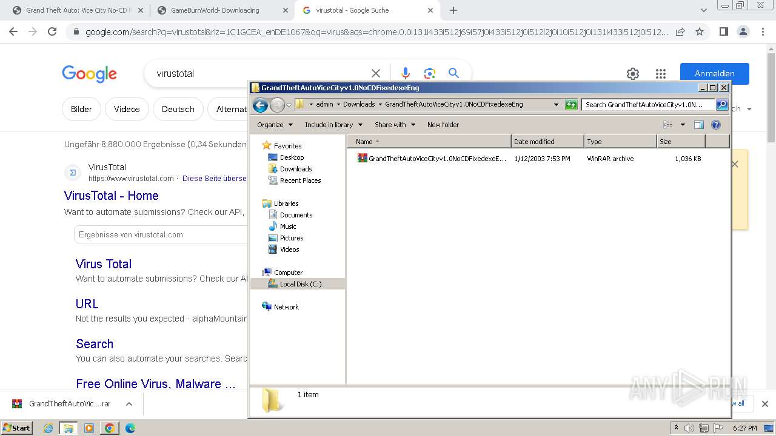The width and height of the screenshot is (776, 436).
Task: Click the Explorer refresh button
Action: click(571, 105)
